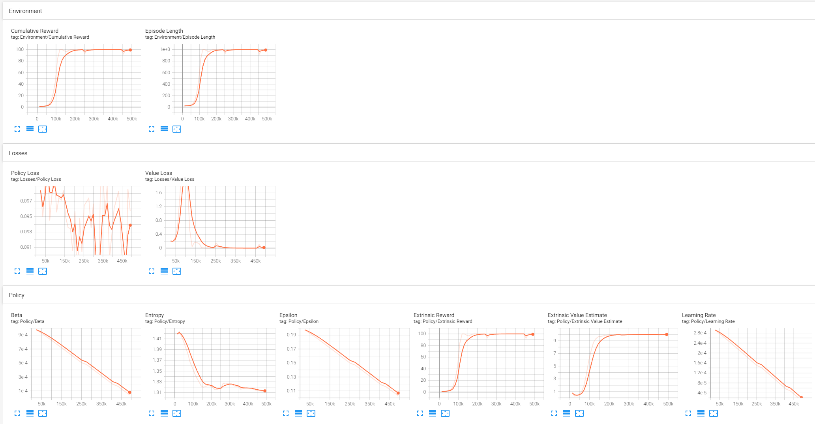Toggle log scale on Learning Rate chart

click(701, 413)
